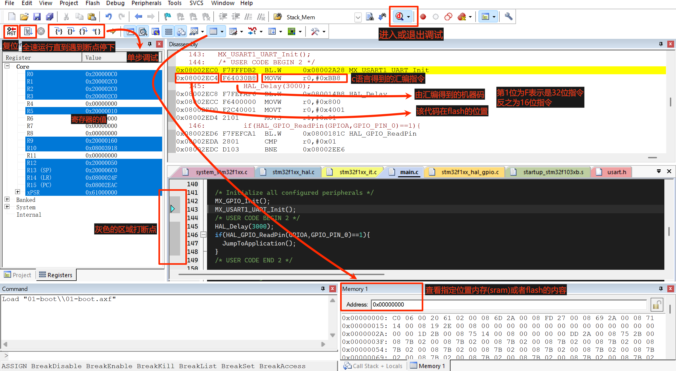676x371 pixels.
Task: Toggle the pin on the Command panel
Action: [323, 289]
